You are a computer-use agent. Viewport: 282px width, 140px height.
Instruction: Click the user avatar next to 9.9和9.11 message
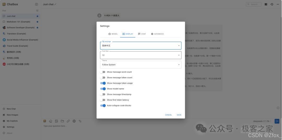coord(99,15)
